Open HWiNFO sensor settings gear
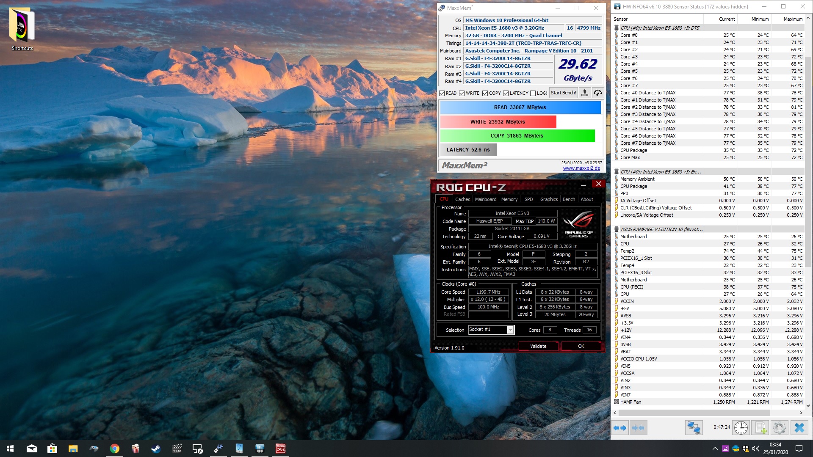The image size is (813, 457). (780, 428)
